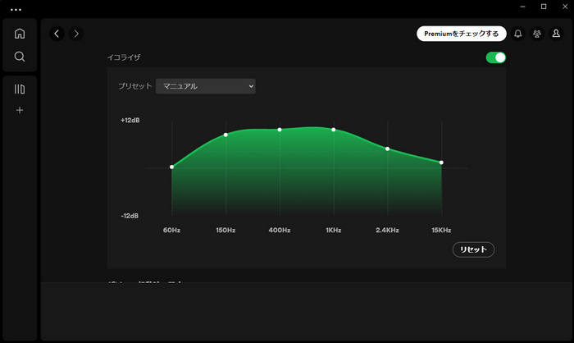Image resolution: width=574 pixels, height=343 pixels.
Task: Click the Premiumをチェックする button
Action: click(x=461, y=34)
